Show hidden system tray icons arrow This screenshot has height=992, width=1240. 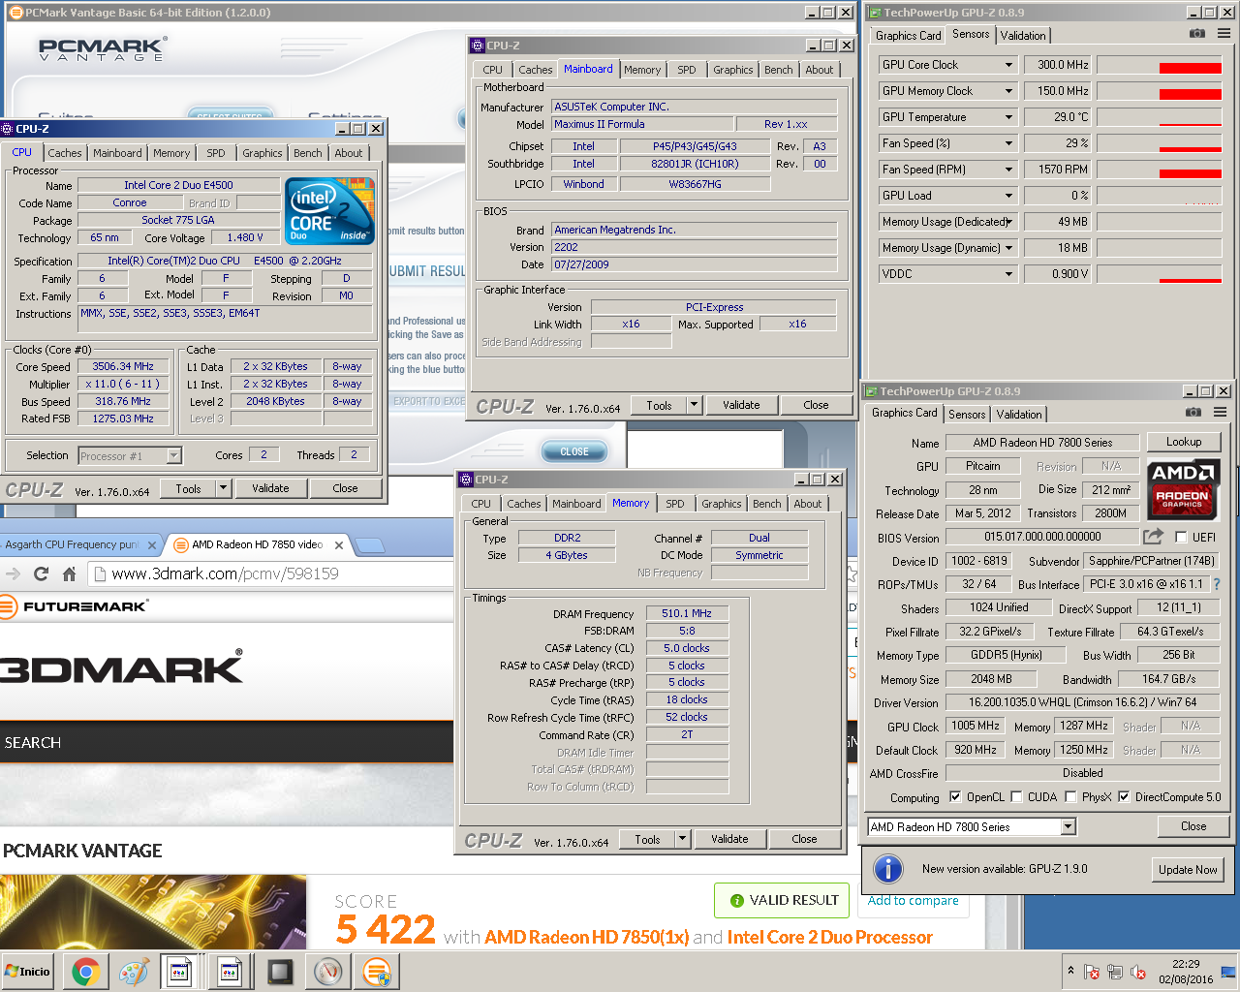1070,970
